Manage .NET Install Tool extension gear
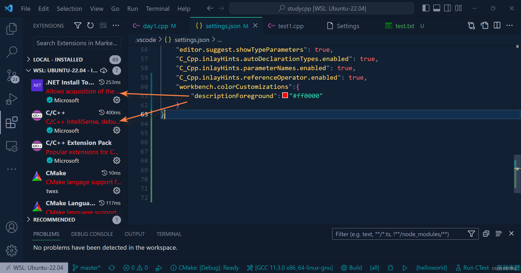521x273 pixels. 117,100
